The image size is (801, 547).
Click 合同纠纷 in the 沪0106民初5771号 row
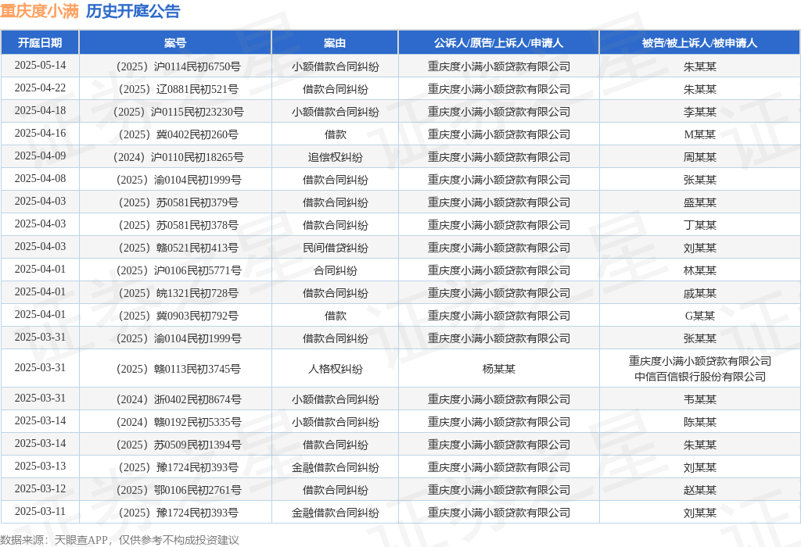[x=335, y=270]
